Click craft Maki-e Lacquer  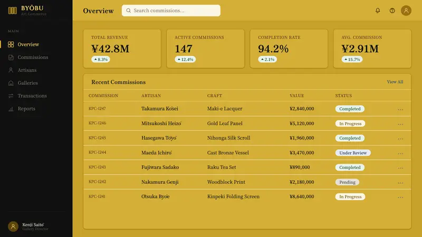[x=225, y=108]
